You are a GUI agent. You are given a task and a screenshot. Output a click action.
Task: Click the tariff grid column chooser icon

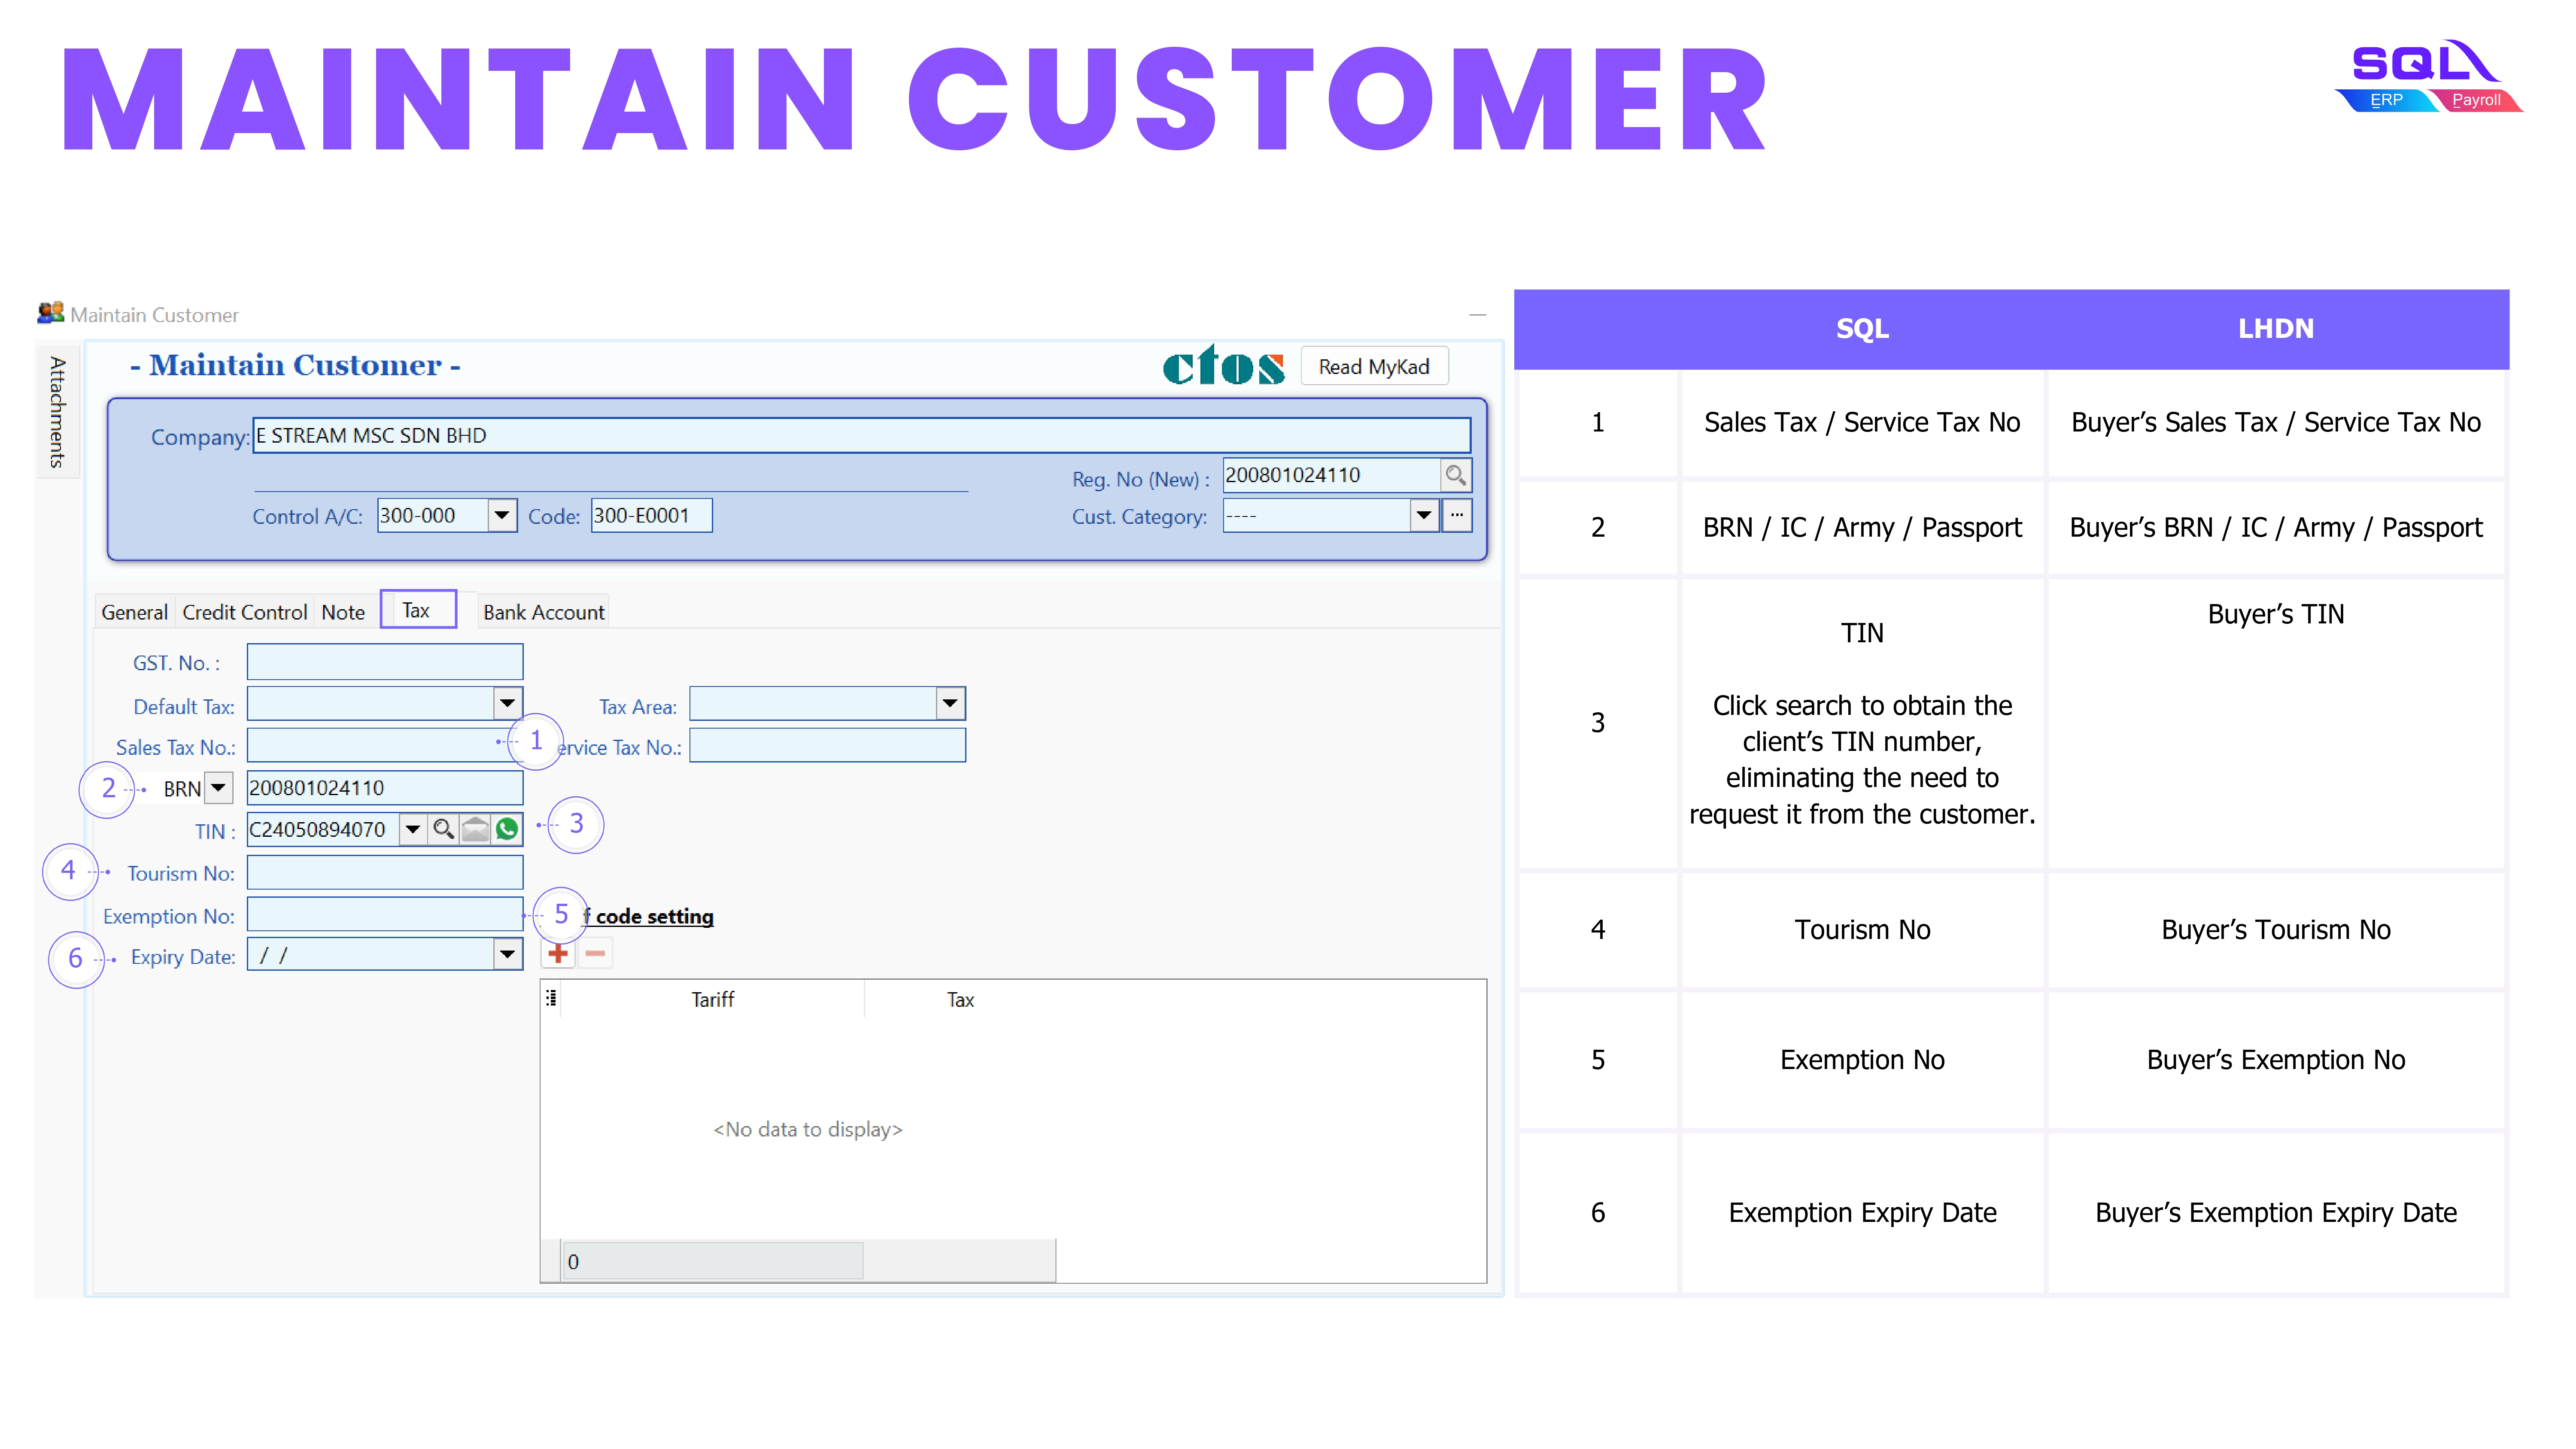[x=551, y=998]
